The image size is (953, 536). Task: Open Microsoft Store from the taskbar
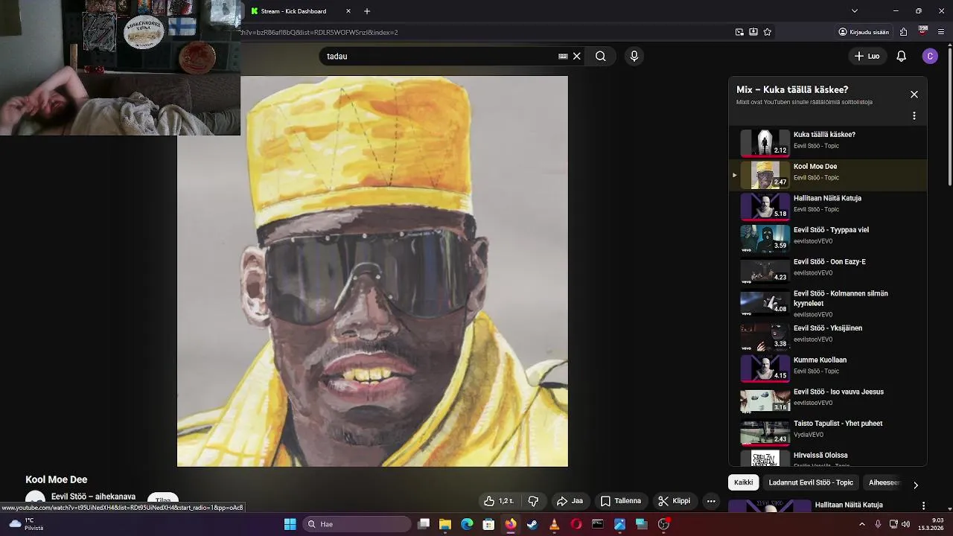point(488,524)
